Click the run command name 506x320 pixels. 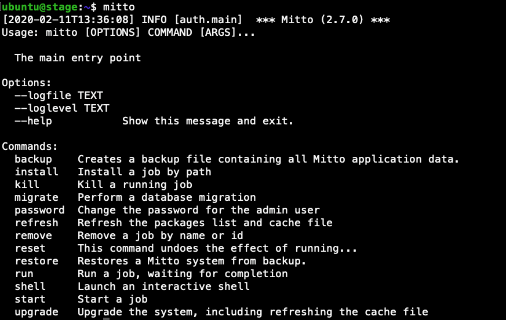[x=24, y=274]
